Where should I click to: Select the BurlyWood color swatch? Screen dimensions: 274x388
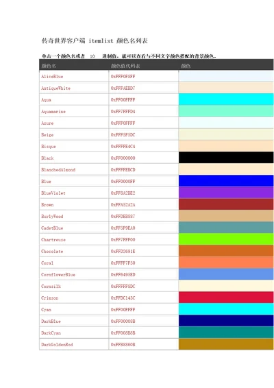tap(226, 216)
